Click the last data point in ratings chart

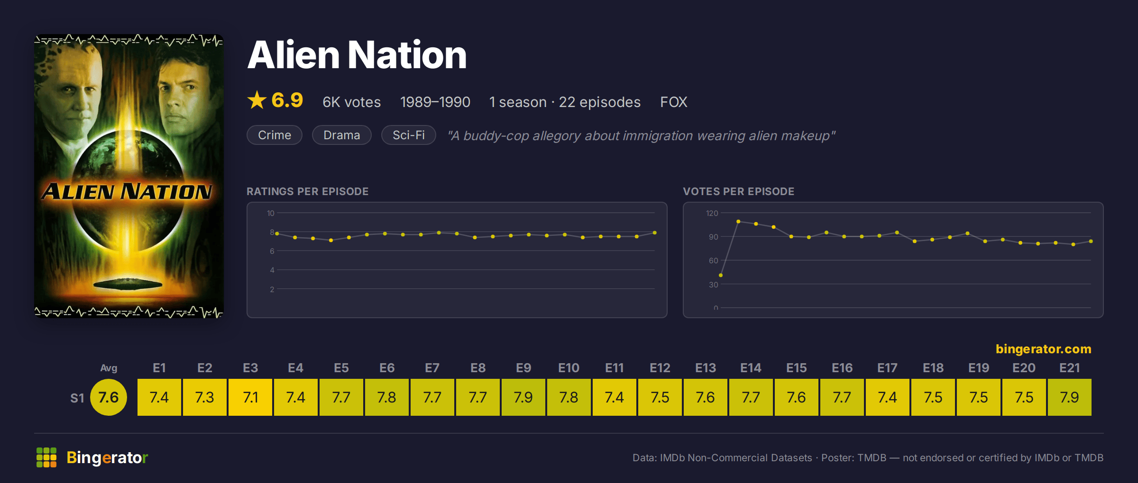click(x=655, y=233)
